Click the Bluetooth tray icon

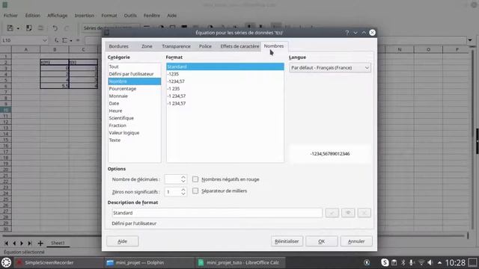pos(403,262)
